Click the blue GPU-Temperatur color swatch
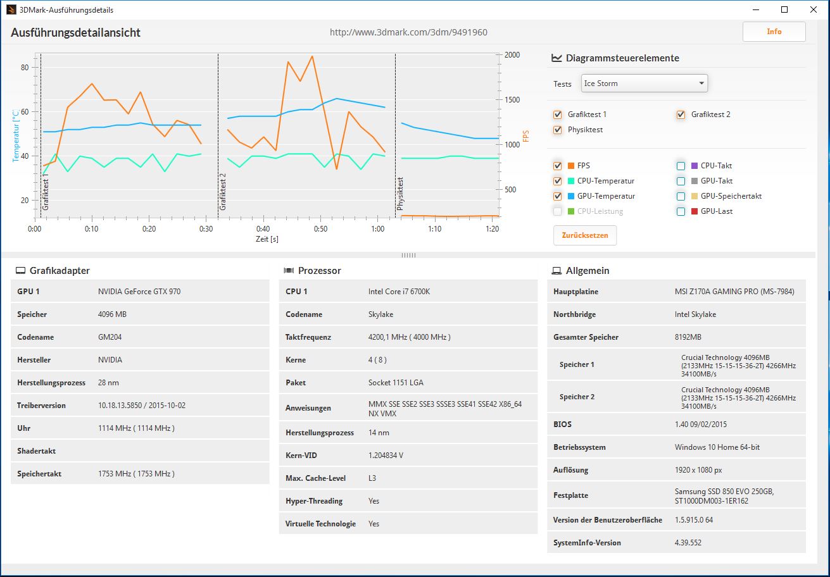The height and width of the screenshot is (577, 830). pyautogui.click(x=571, y=196)
